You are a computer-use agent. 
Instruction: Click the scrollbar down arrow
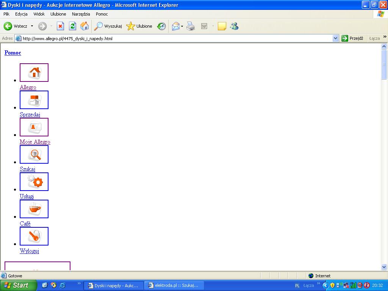click(384, 267)
